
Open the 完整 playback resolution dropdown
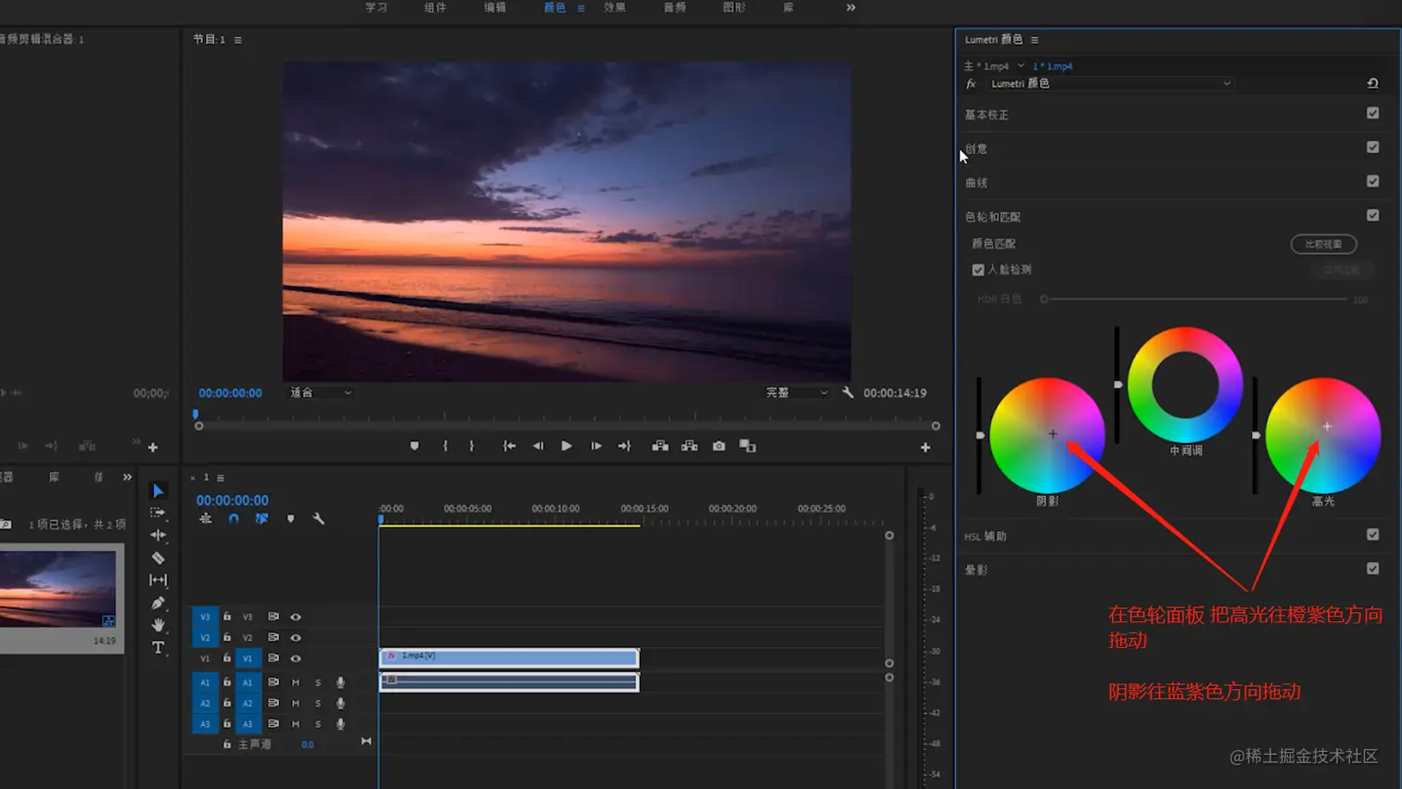pos(796,393)
